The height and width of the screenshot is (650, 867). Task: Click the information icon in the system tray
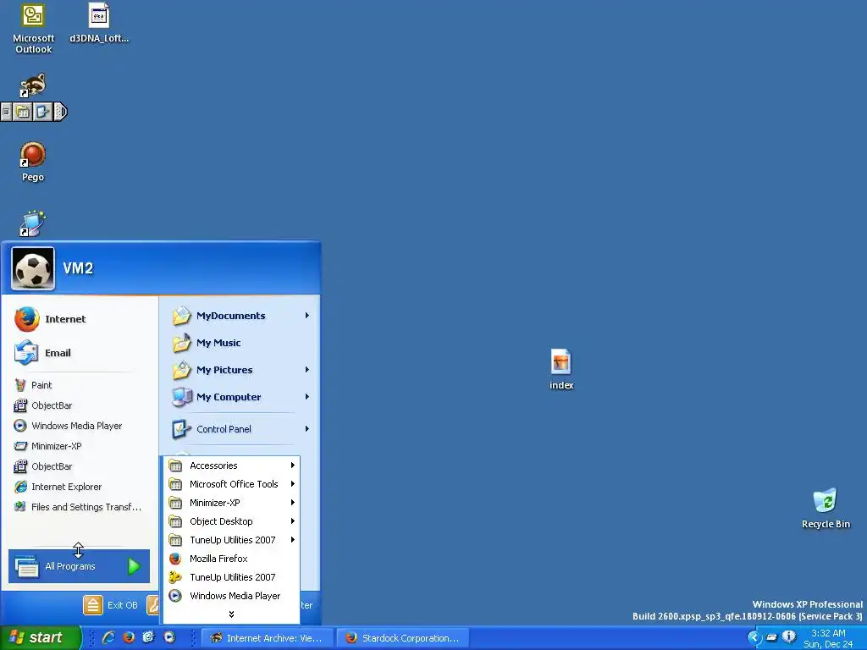click(789, 637)
